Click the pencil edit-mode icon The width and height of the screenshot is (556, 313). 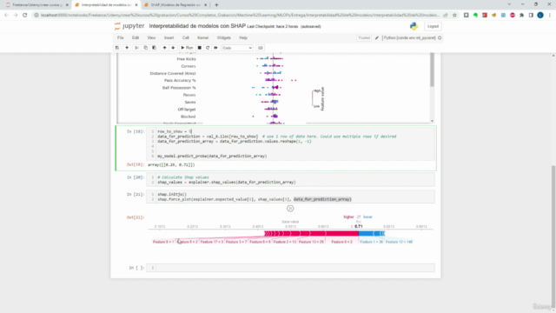[376, 37]
